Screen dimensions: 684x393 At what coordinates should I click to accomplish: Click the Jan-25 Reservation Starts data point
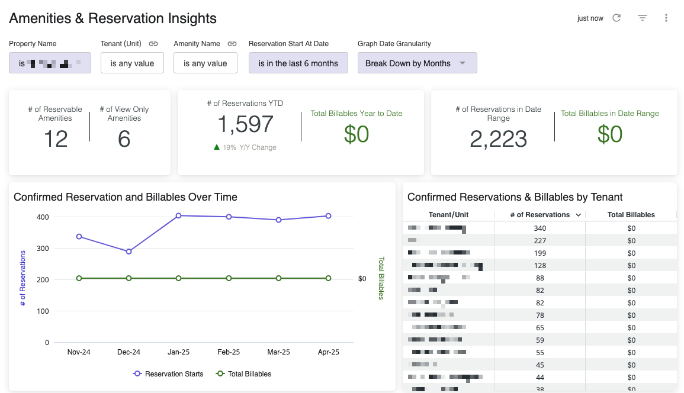tap(178, 215)
